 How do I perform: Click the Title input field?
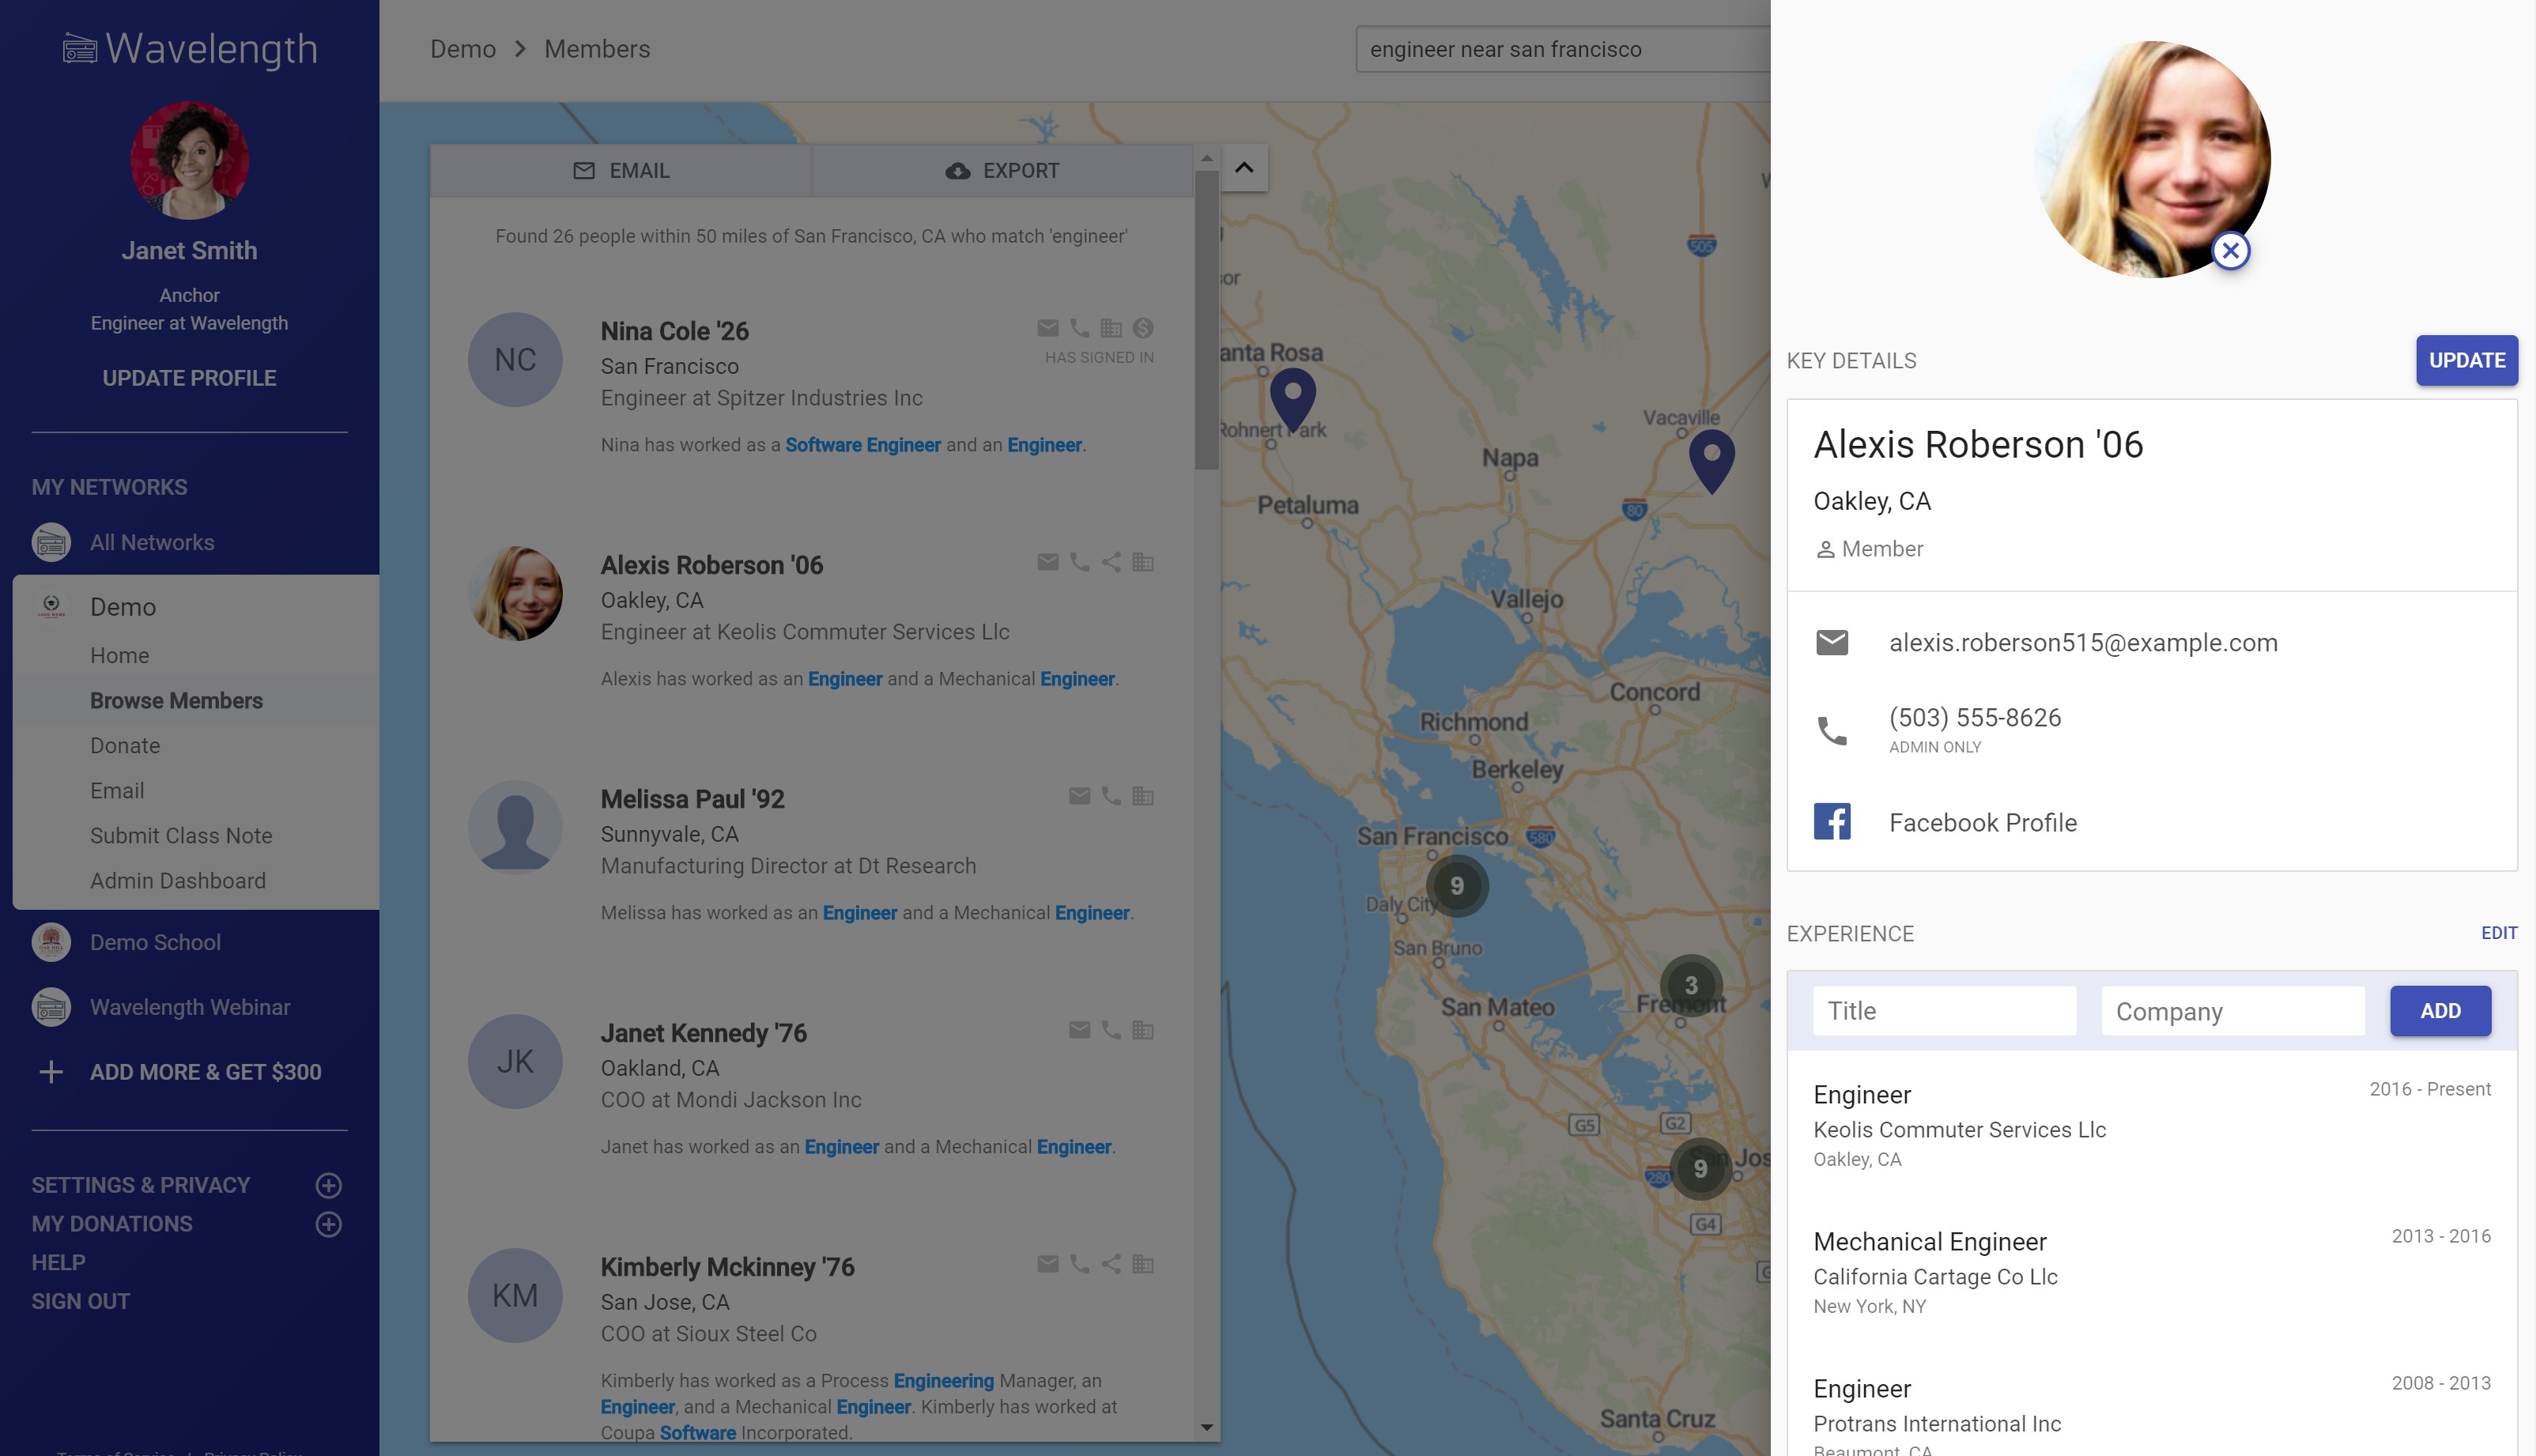[x=1945, y=1011]
